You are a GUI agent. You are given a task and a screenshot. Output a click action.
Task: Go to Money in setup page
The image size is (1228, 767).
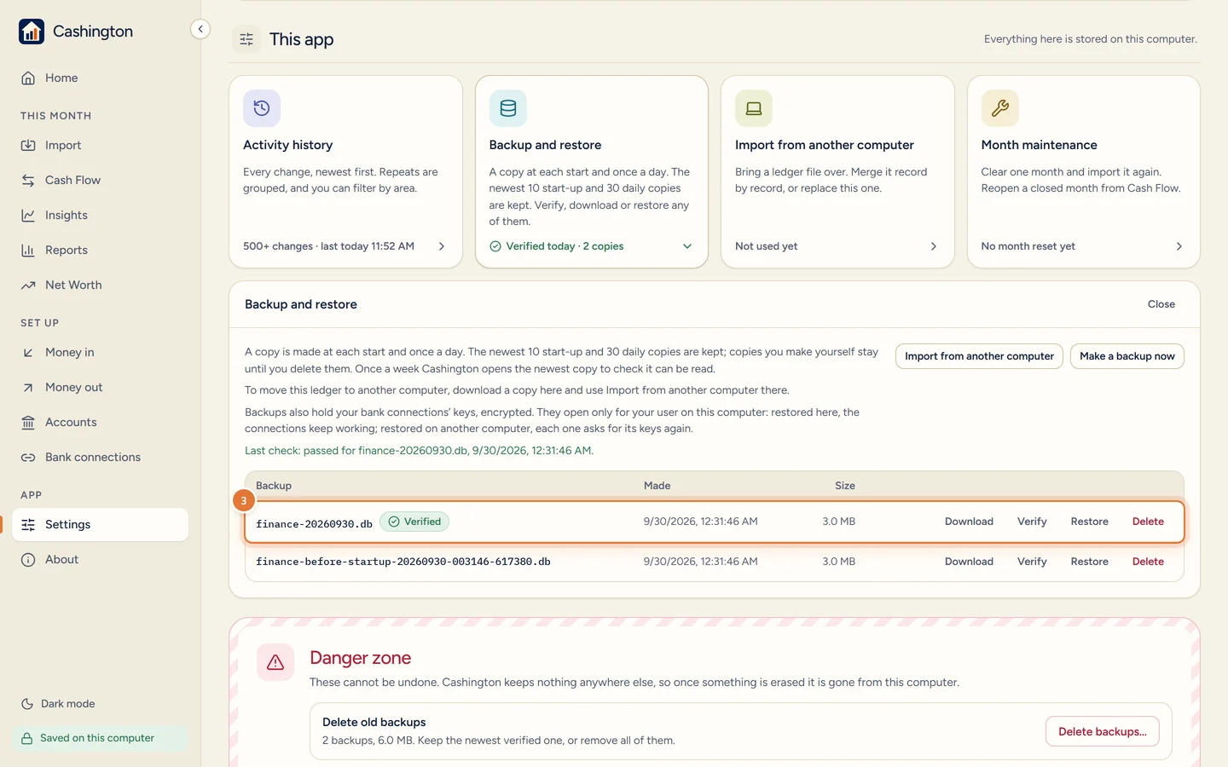[x=101, y=353]
